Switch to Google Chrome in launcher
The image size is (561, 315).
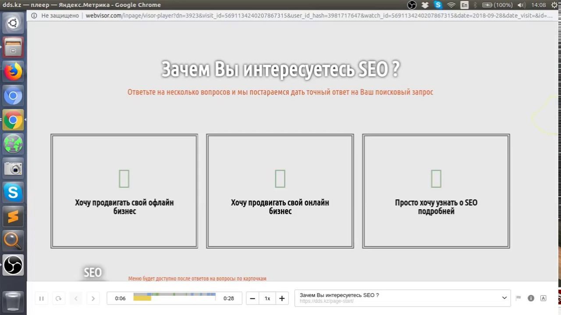[13, 120]
